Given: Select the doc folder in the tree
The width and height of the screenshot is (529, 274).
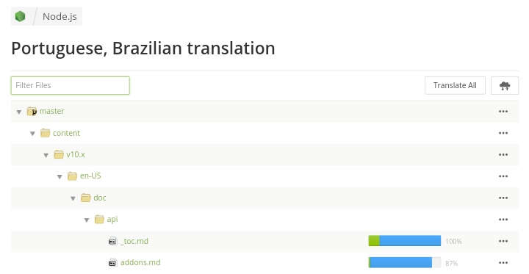Looking at the screenshot, I should coord(100,198).
